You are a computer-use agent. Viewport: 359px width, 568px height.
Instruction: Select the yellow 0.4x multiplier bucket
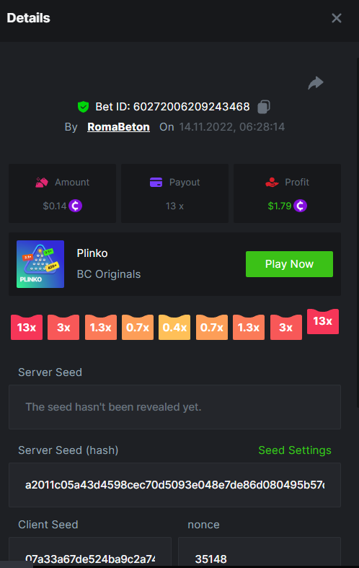pyautogui.click(x=174, y=327)
